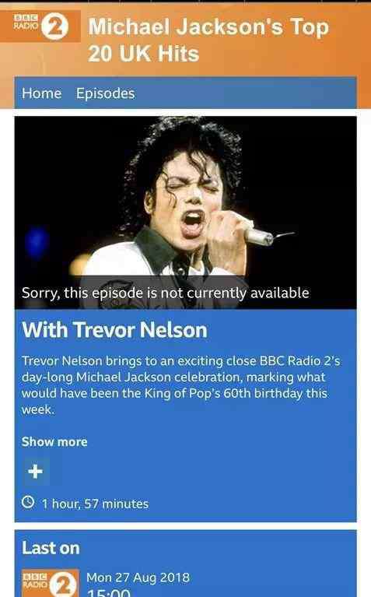
Task: Click the clock icon beside duration
Action: point(28,502)
